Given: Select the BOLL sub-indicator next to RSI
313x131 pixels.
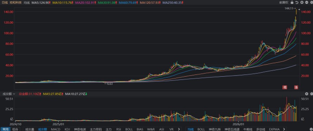Looking at the screenshot, I should tap(129, 129).
